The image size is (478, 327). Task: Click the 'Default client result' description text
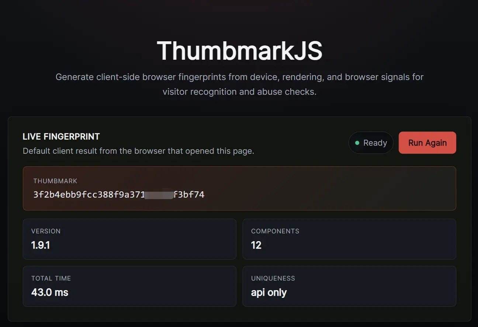(138, 151)
